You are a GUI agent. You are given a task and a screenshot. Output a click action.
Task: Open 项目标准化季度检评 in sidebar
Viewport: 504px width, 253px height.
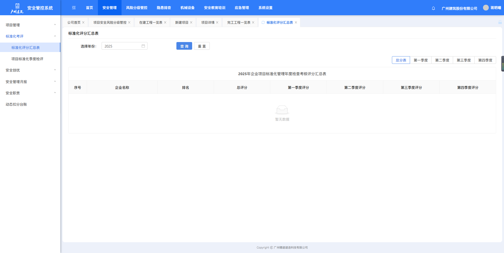pyautogui.click(x=27, y=59)
